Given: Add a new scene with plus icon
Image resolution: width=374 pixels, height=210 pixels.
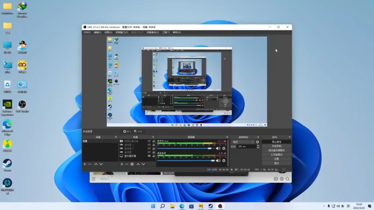Looking at the screenshot, I should pyautogui.click(x=85, y=164).
